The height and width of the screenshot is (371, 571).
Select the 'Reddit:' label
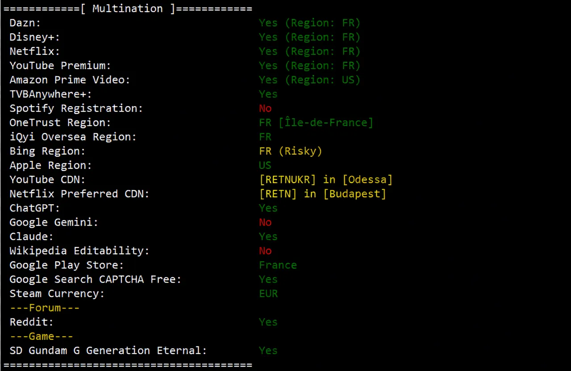tap(32, 322)
